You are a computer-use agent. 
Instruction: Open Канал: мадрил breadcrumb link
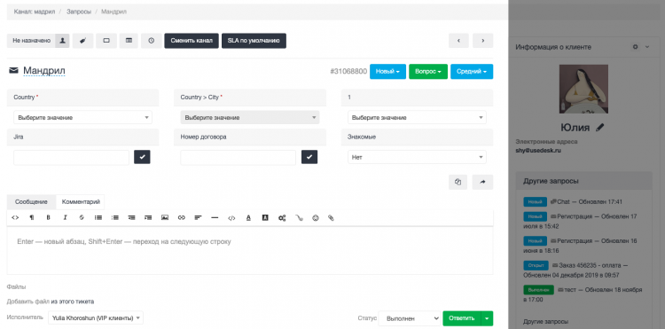point(35,12)
